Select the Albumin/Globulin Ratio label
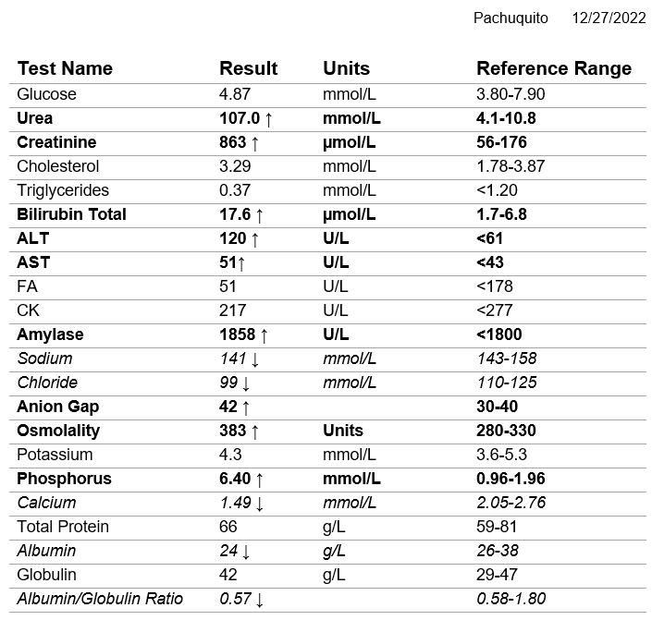The width and height of the screenshot is (652, 620). pos(100,599)
